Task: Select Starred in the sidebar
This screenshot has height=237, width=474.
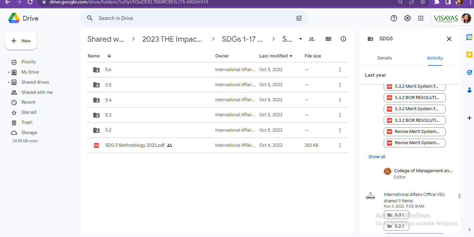Action: click(x=29, y=112)
